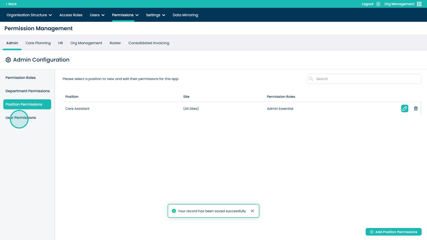Select the Consolidated Invoicing tab

point(149,43)
